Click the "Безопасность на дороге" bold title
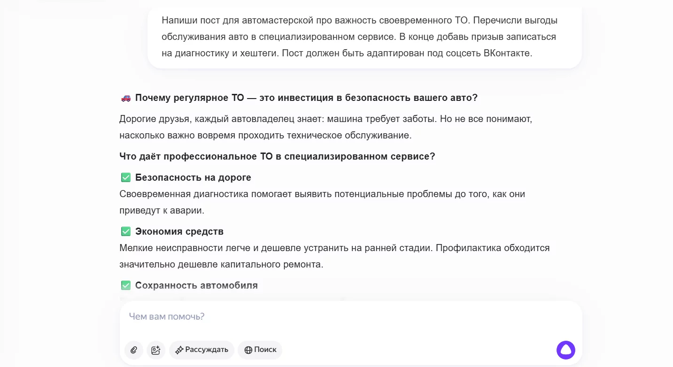Viewport: 673px width, 367px height. (193, 177)
